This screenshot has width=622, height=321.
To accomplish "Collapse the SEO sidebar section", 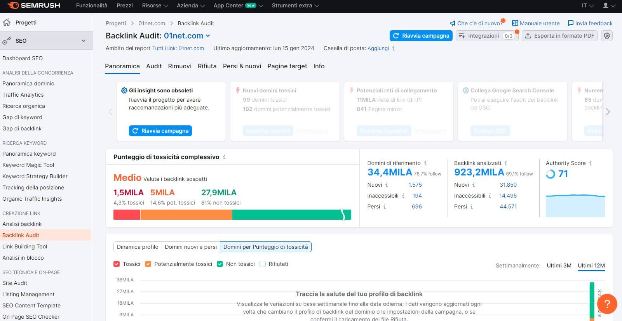I will [84, 41].
